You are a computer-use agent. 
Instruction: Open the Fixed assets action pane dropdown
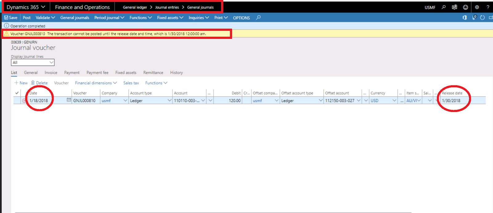pos(170,18)
